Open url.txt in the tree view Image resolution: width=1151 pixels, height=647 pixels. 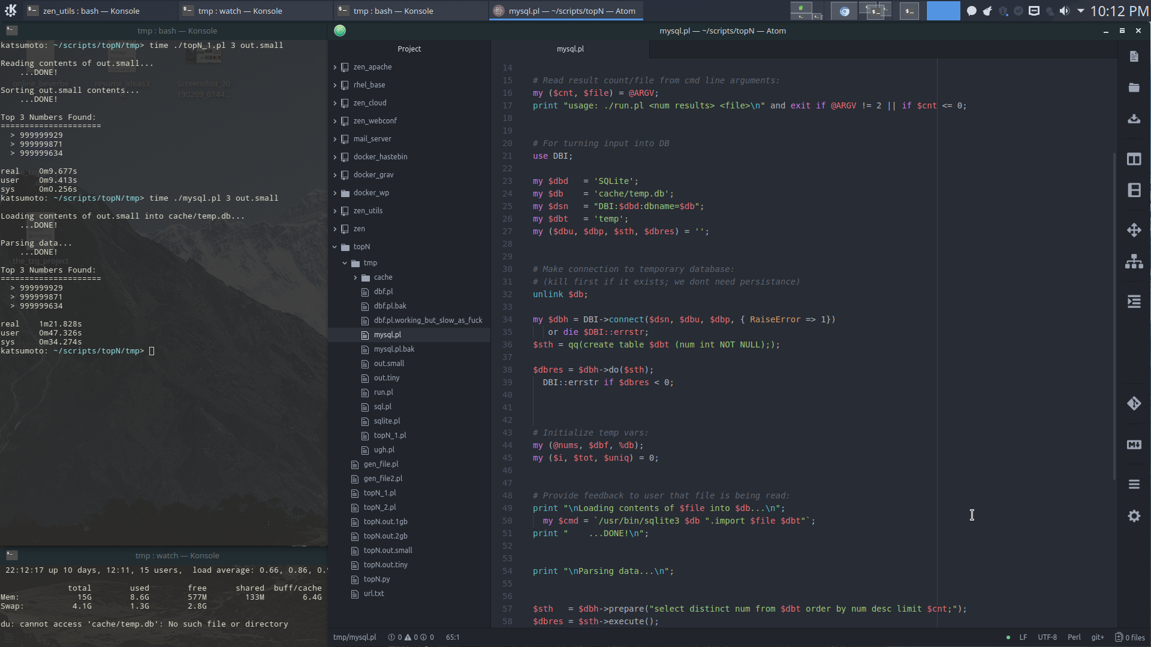373,594
